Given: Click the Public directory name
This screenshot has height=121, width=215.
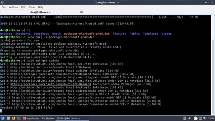Looking at the screenshot, I should 134,34.
